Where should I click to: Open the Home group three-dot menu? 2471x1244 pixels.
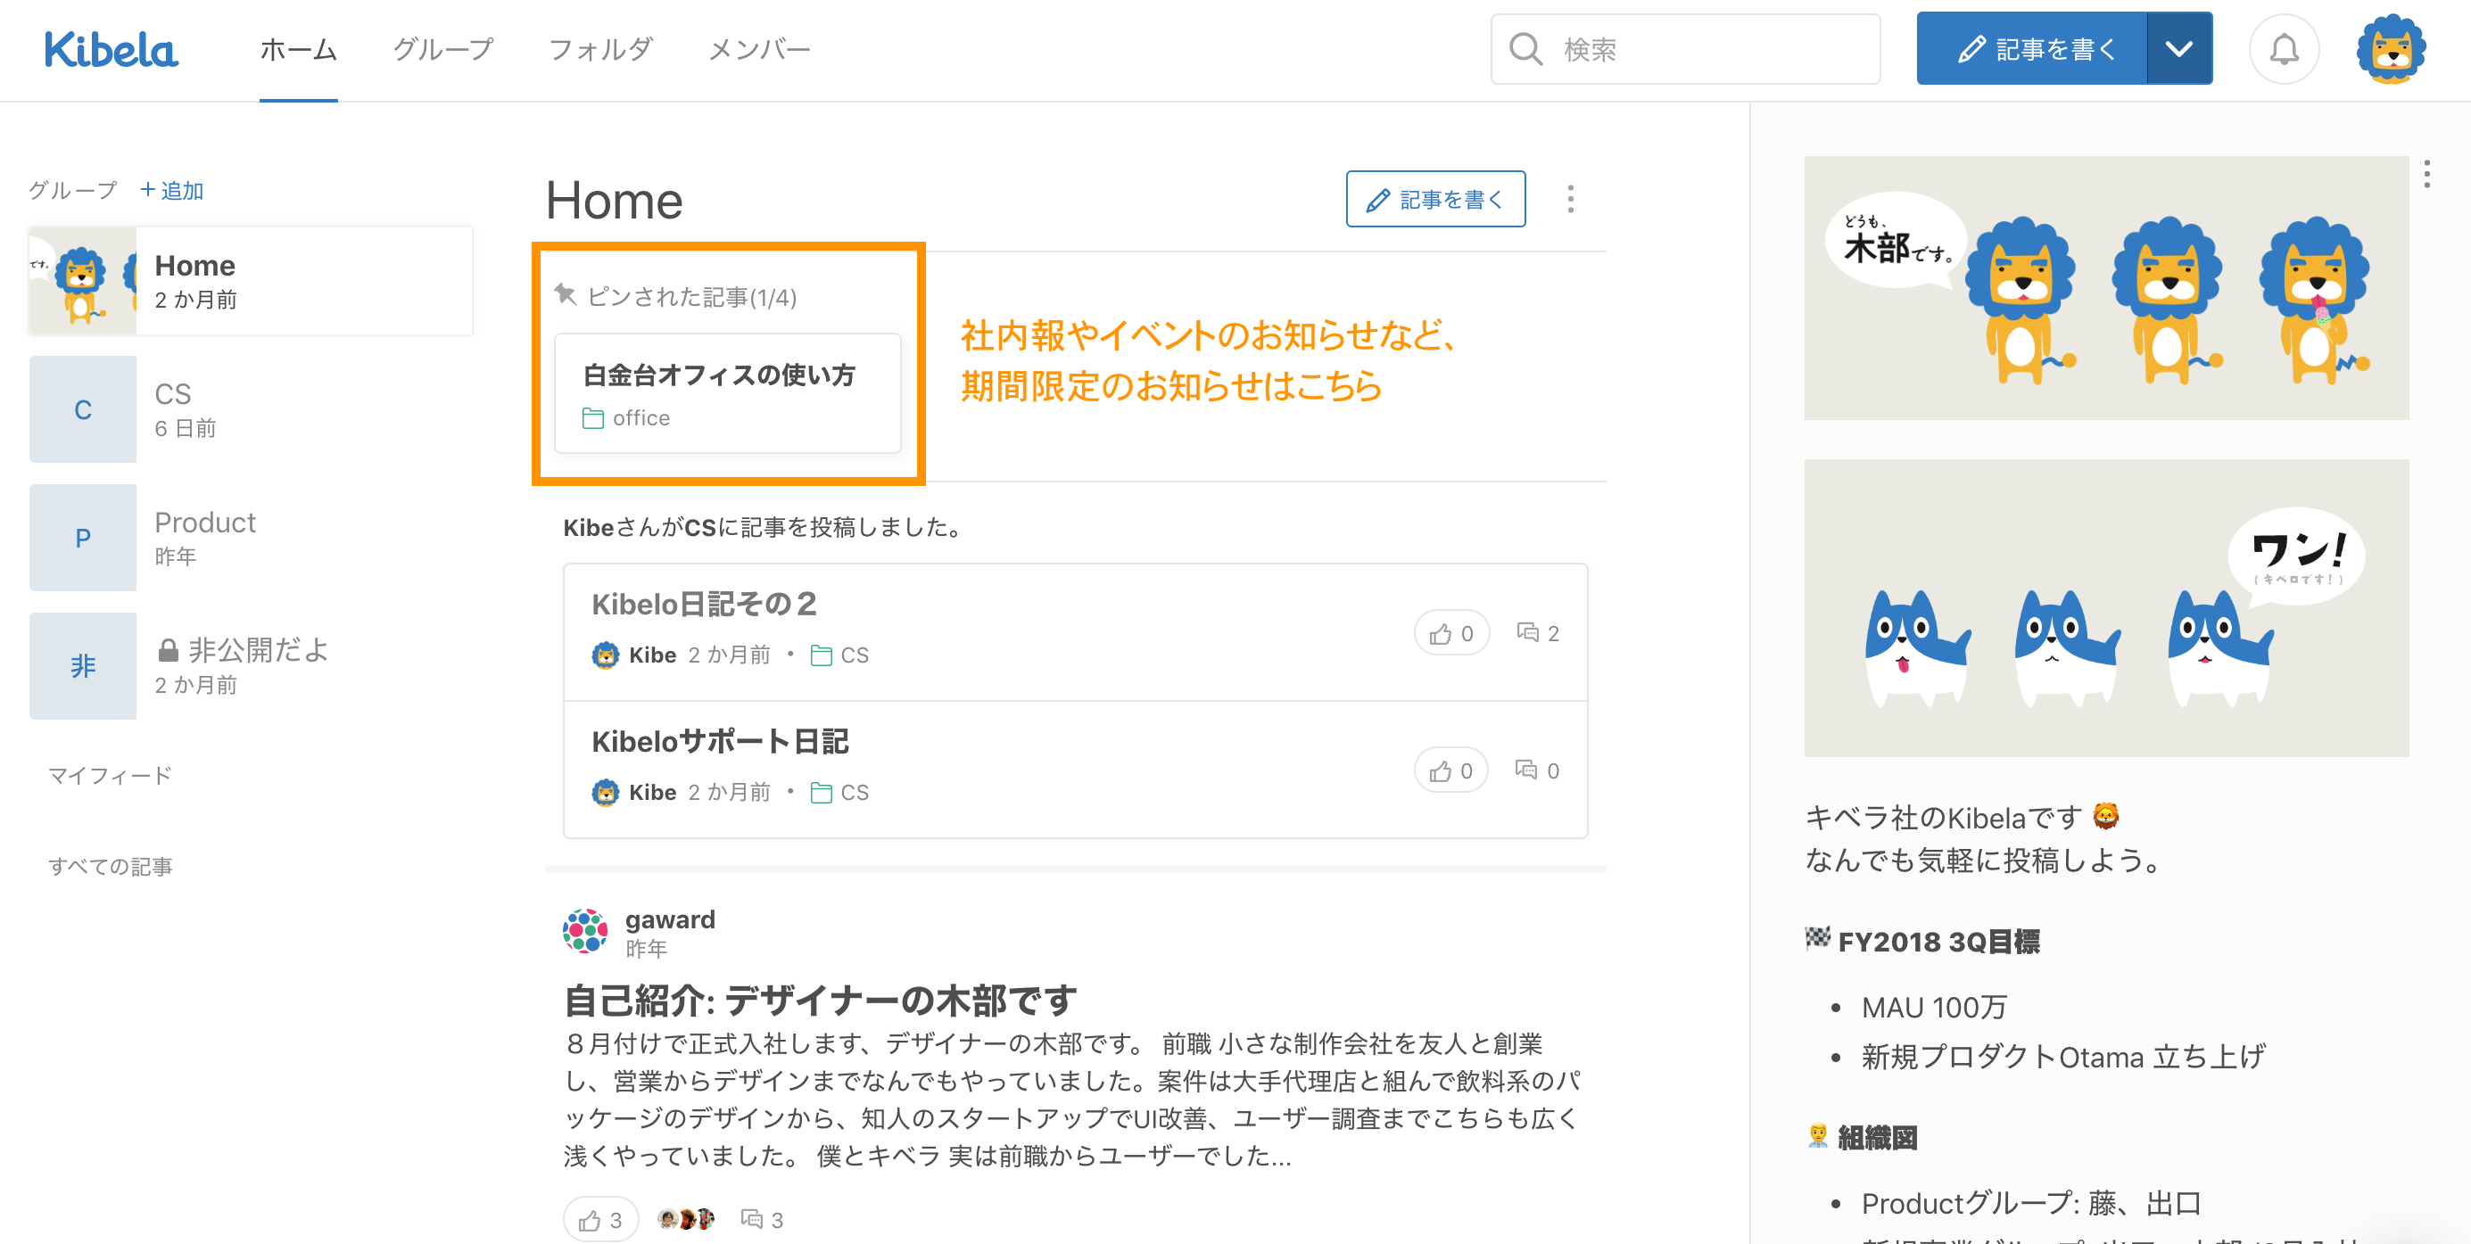(x=1570, y=199)
